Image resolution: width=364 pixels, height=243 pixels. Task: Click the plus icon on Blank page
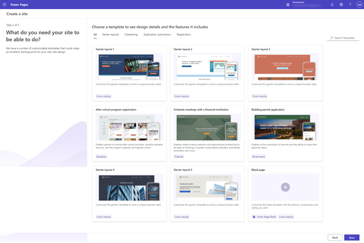click(285, 187)
